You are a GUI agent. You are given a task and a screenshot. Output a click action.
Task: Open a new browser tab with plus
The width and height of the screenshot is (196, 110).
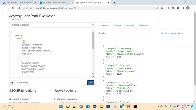(x=115, y=3)
